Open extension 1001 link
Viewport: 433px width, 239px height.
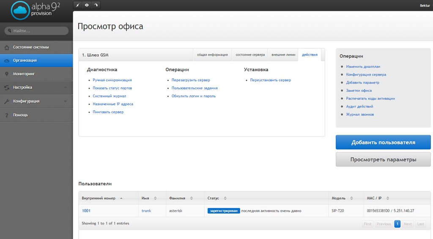tap(86, 211)
